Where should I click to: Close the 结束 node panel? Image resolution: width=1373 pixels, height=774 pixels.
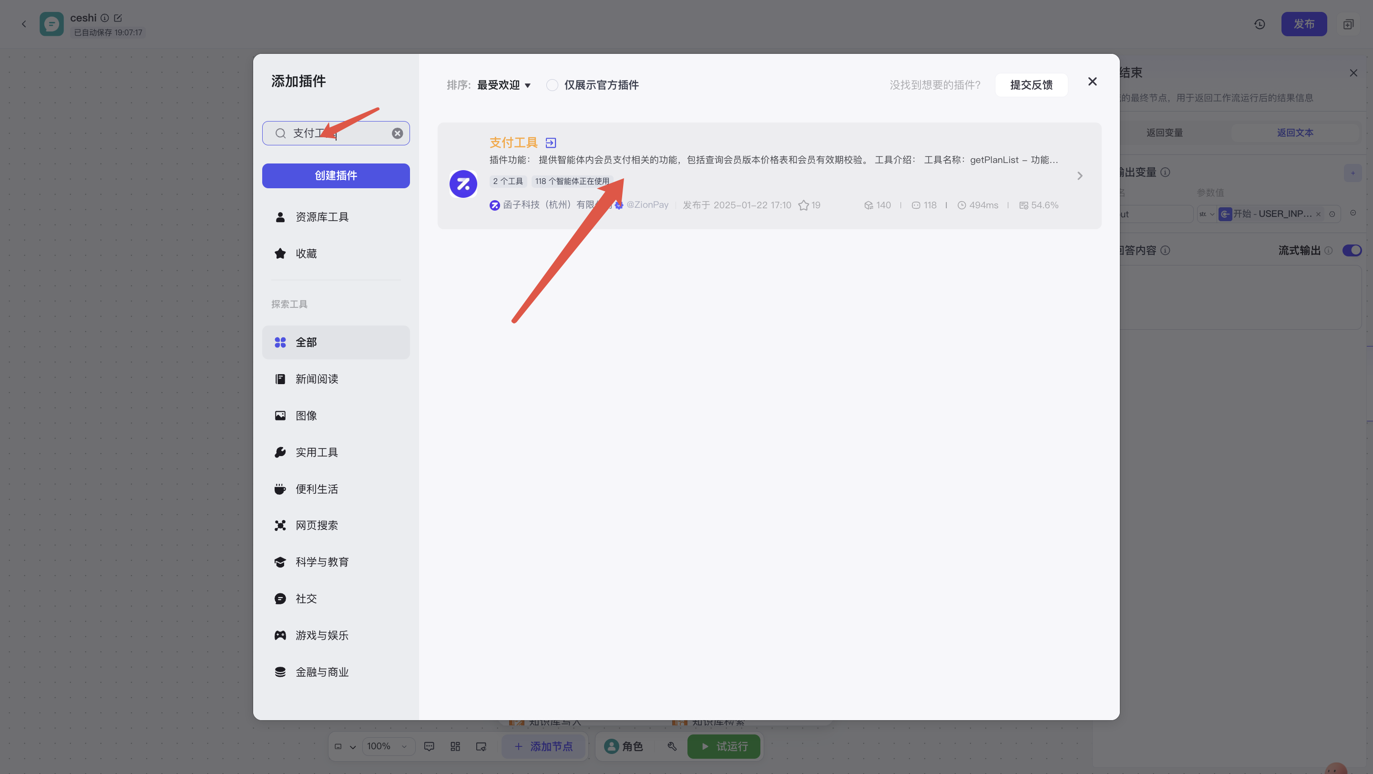point(1353,73)
